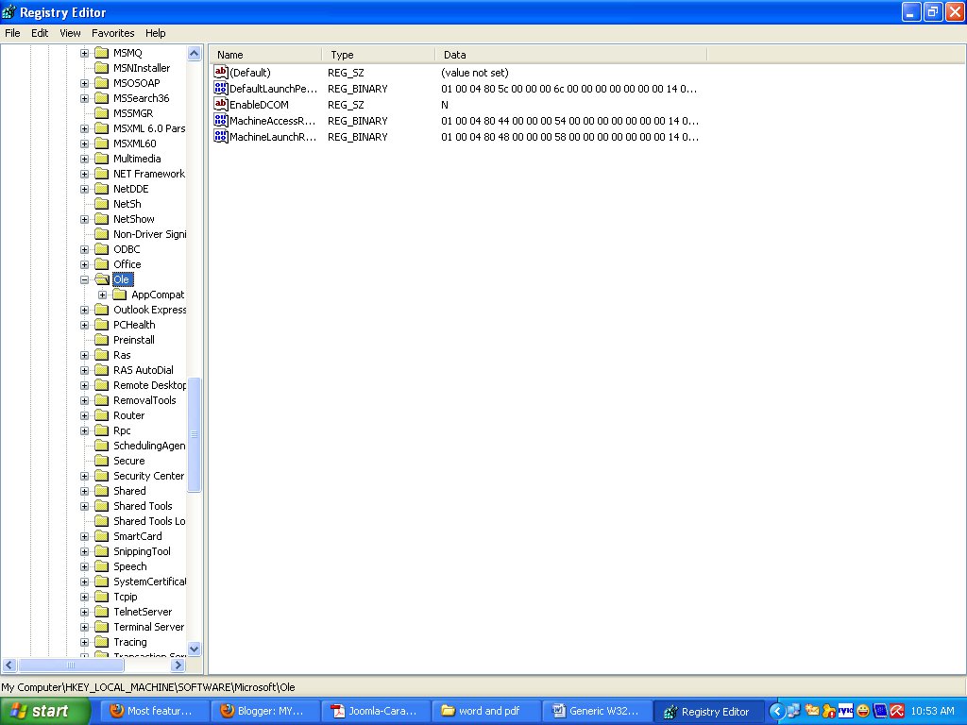Click the Type column header
The height and width of the screenshot is (725, 967).
(379, 55)
